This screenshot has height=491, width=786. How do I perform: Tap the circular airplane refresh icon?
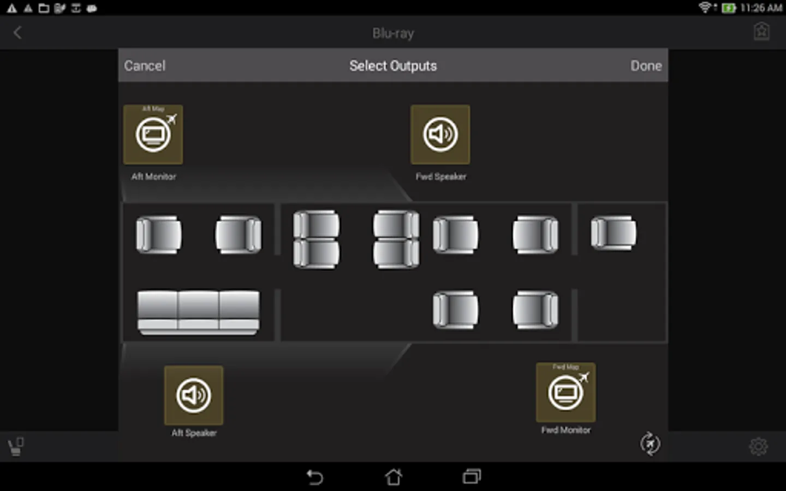(x=650, y=444)
